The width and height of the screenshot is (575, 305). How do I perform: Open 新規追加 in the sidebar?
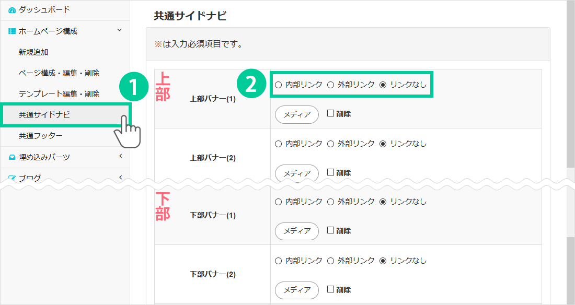[33, 52]
